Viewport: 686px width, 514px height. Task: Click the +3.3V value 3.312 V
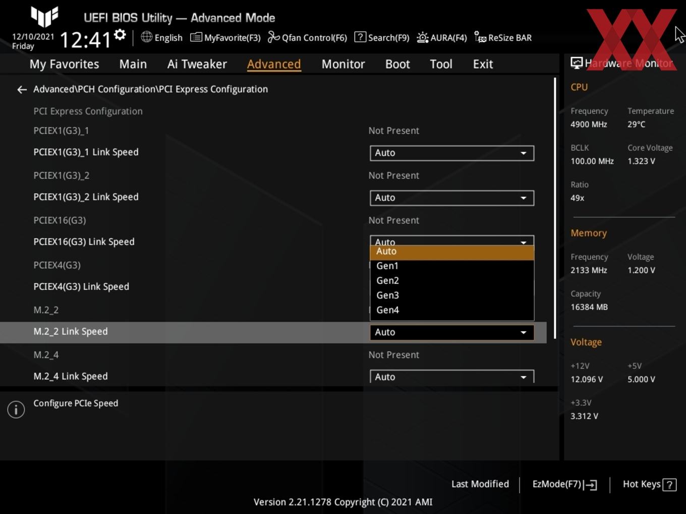(x=584, y=416)
